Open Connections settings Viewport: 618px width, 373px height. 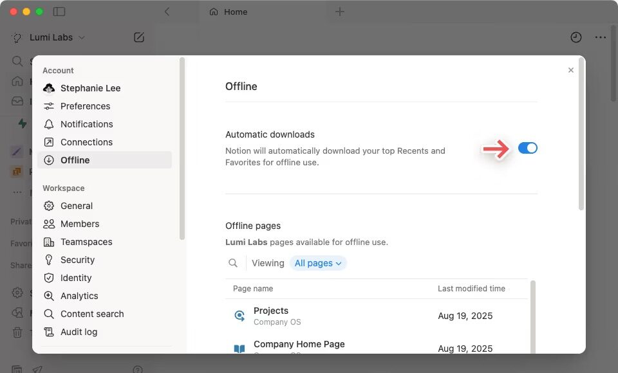[104, 142]
